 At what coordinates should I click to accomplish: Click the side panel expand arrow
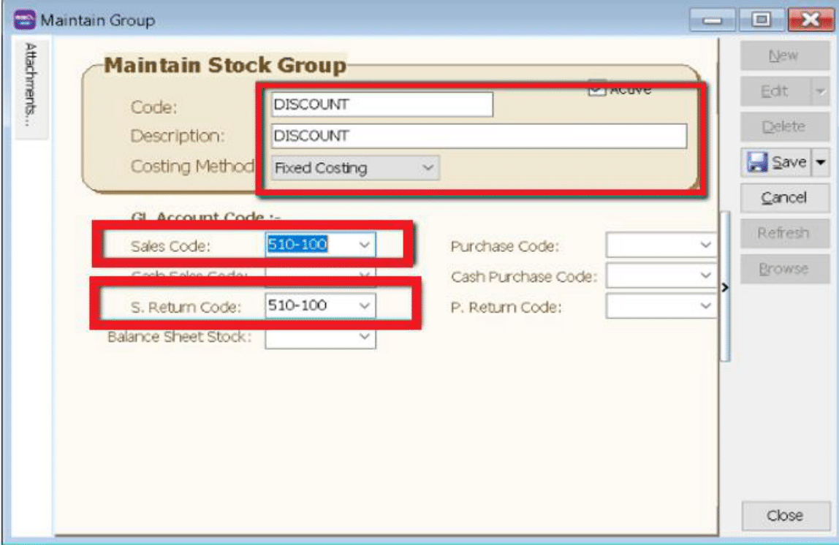pyautogui.click(x=725, y=288)
